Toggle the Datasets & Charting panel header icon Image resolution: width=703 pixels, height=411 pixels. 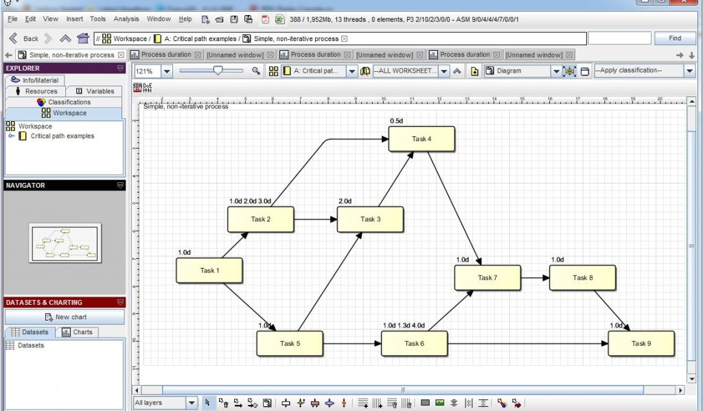pos(120,303)
